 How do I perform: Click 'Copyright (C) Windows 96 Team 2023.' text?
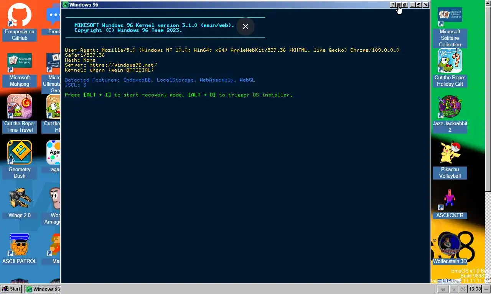(128, 30)
